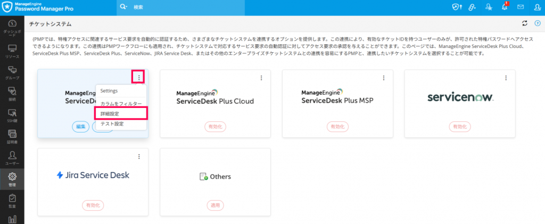Click the 編集 button on ServiceDesk card
The height and width of the screenshot is (224, 545).
[x=81, y=127]
